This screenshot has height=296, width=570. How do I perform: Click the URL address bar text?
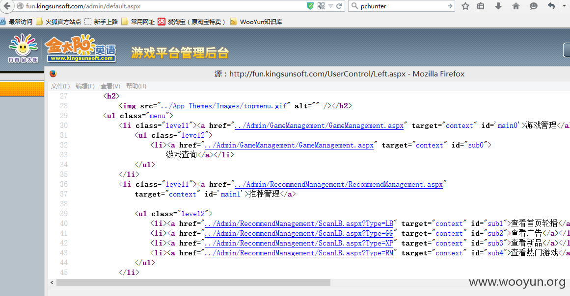point(83,6)
